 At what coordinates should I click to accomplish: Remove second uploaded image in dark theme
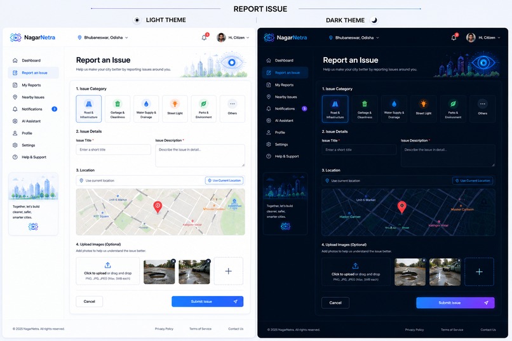pos(459,260)
